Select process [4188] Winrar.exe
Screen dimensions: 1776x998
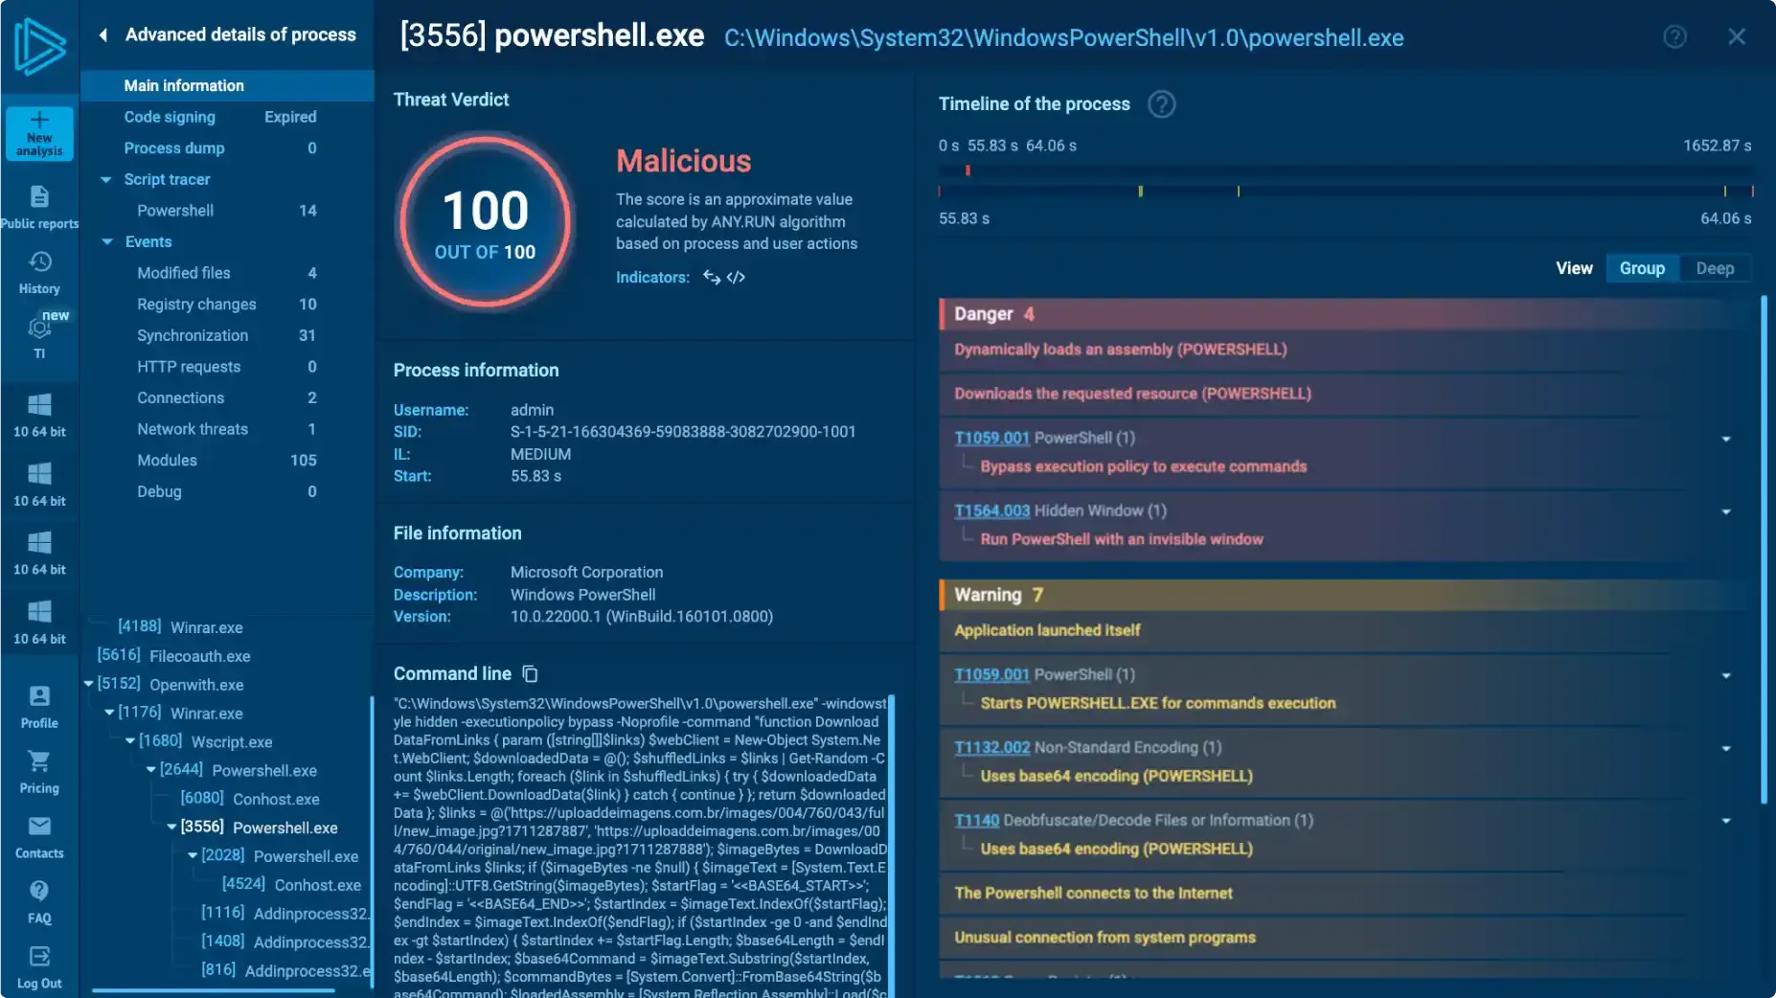click(180, 627)
